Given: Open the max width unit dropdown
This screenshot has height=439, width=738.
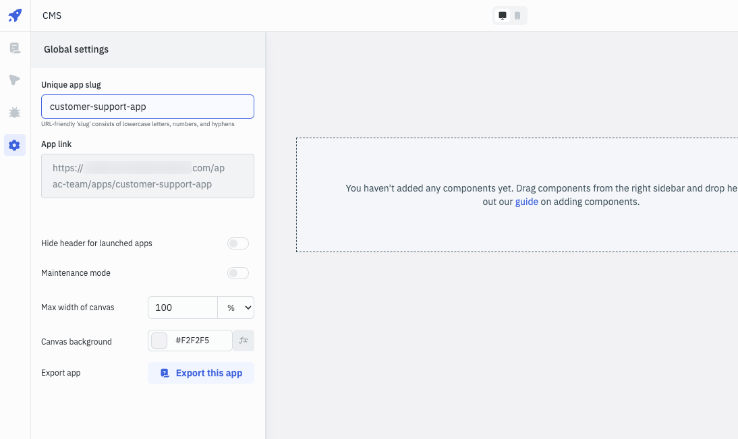Looking at the screenshot, I should (x=236, y=308).
